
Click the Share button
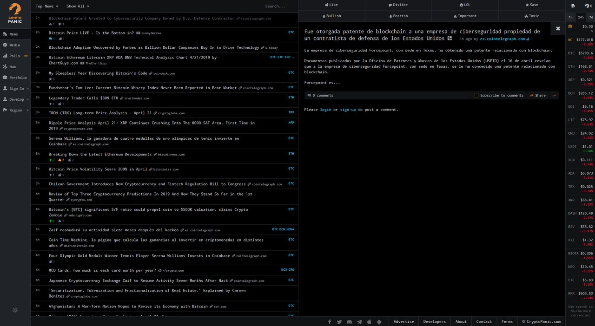[x=538, y=95]
